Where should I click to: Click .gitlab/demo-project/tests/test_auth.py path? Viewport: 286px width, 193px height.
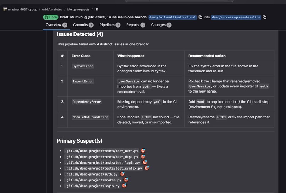pyautogui.click(x=101, y=151)
